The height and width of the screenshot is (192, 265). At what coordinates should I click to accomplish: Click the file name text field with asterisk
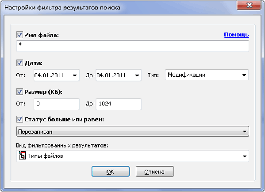click(132, 46)
